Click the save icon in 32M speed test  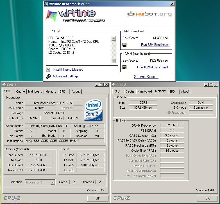tap(124, 45)
